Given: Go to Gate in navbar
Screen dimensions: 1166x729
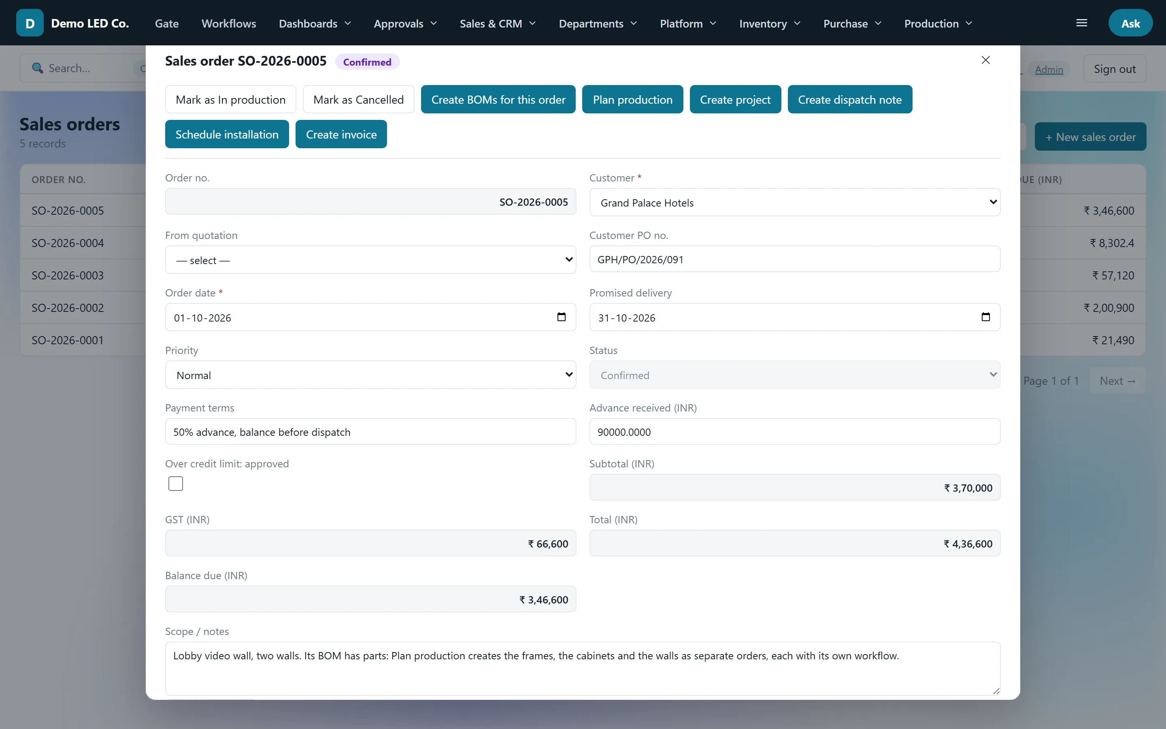Looking at the screenshot, I should click(167, 23).
